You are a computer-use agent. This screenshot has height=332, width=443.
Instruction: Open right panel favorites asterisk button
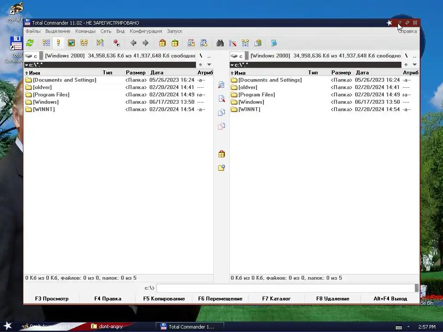(406, 65)
